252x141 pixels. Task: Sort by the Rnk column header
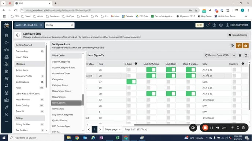[x=101, y=64]
